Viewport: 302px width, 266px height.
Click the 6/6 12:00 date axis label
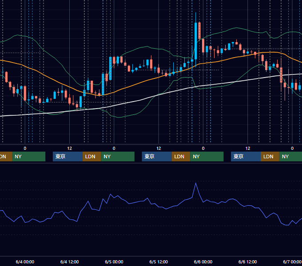click(x=247, y=262)
